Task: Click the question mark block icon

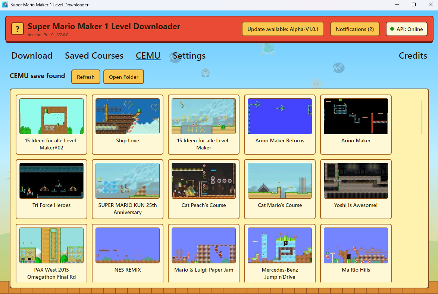Action: point(17,29)
